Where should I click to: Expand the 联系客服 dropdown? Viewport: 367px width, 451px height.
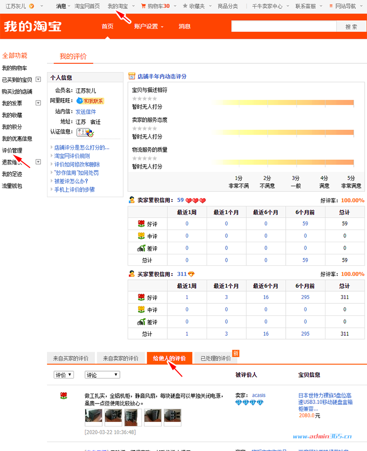click(x=321, y=6)
